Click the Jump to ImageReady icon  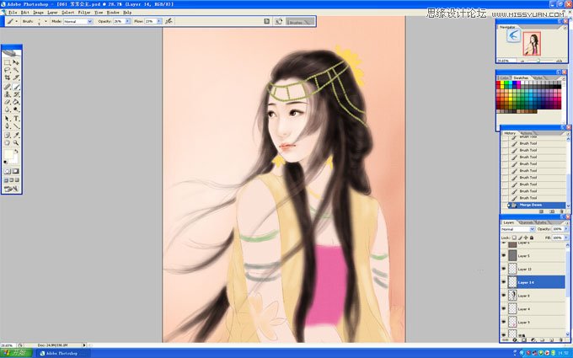(x=11, y=189)
